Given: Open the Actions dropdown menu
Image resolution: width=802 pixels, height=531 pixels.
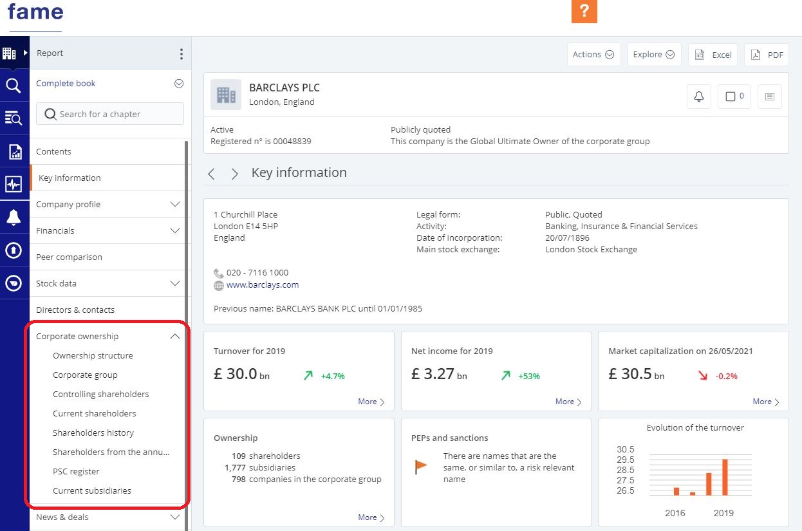Looking at the screenshot, I should (x=593, y=55).
